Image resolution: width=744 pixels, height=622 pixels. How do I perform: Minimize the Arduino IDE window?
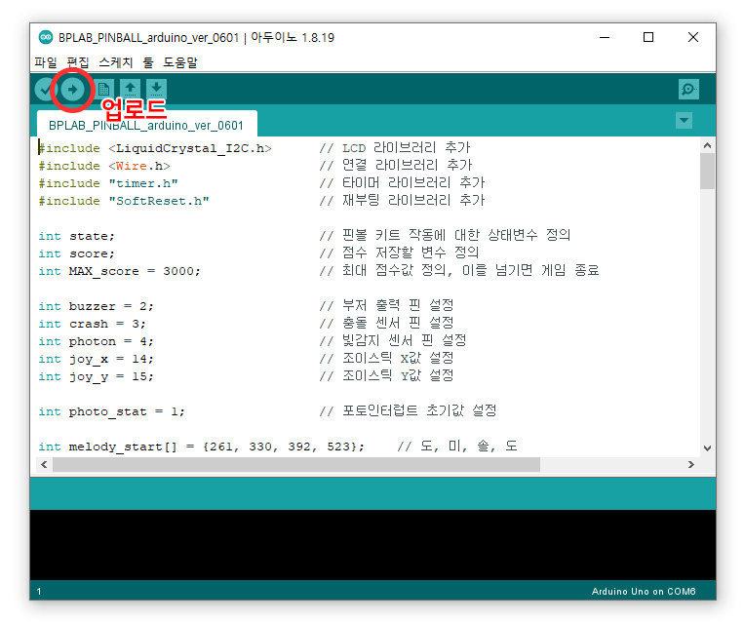point(605,37)
